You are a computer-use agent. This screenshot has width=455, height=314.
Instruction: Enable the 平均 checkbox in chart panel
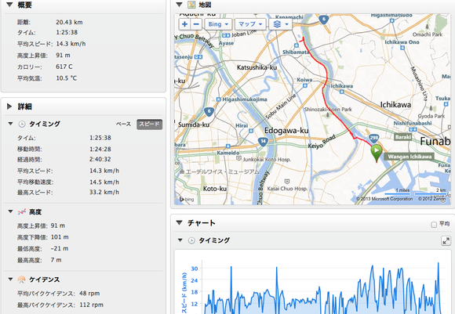click(434, 225)
